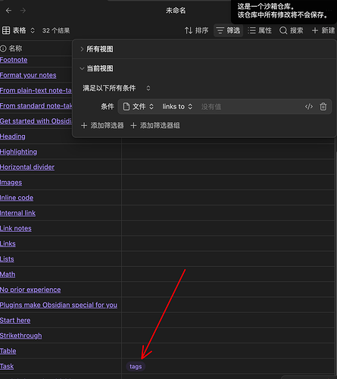Open the Highlighting note link
Viewport: 337px width, 379px height.
pyautogui.click(x=18, y=152)
